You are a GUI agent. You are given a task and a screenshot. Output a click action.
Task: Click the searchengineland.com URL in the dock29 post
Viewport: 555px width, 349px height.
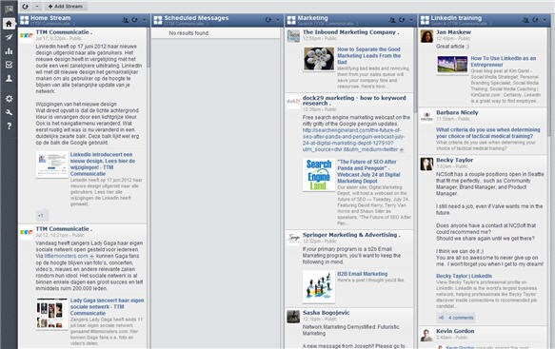click(353, 140)
